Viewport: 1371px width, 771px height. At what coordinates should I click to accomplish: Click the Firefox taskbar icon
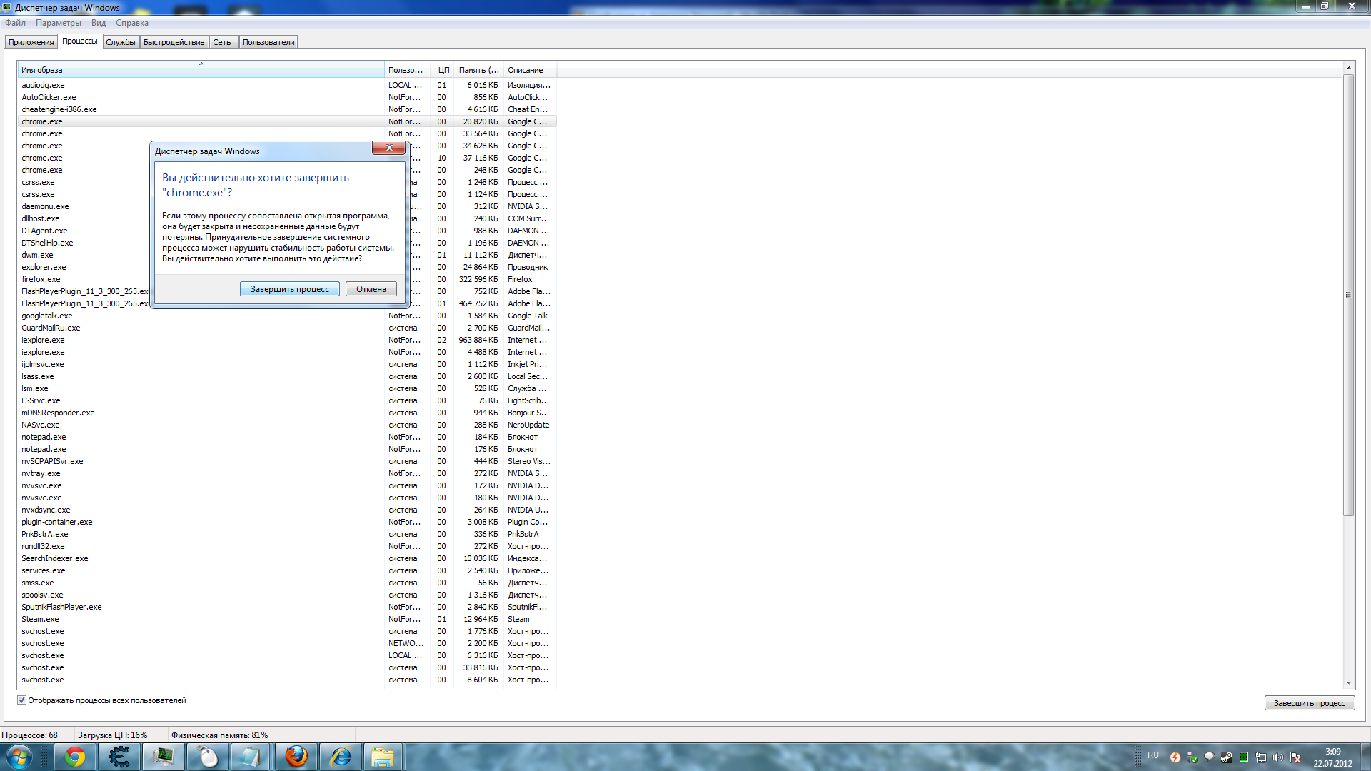click(296, 757)
